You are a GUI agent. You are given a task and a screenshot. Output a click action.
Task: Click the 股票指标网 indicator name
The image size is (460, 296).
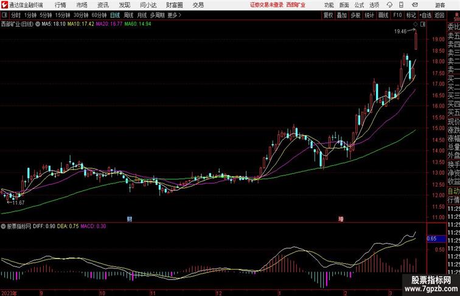[x=19, y=226]
